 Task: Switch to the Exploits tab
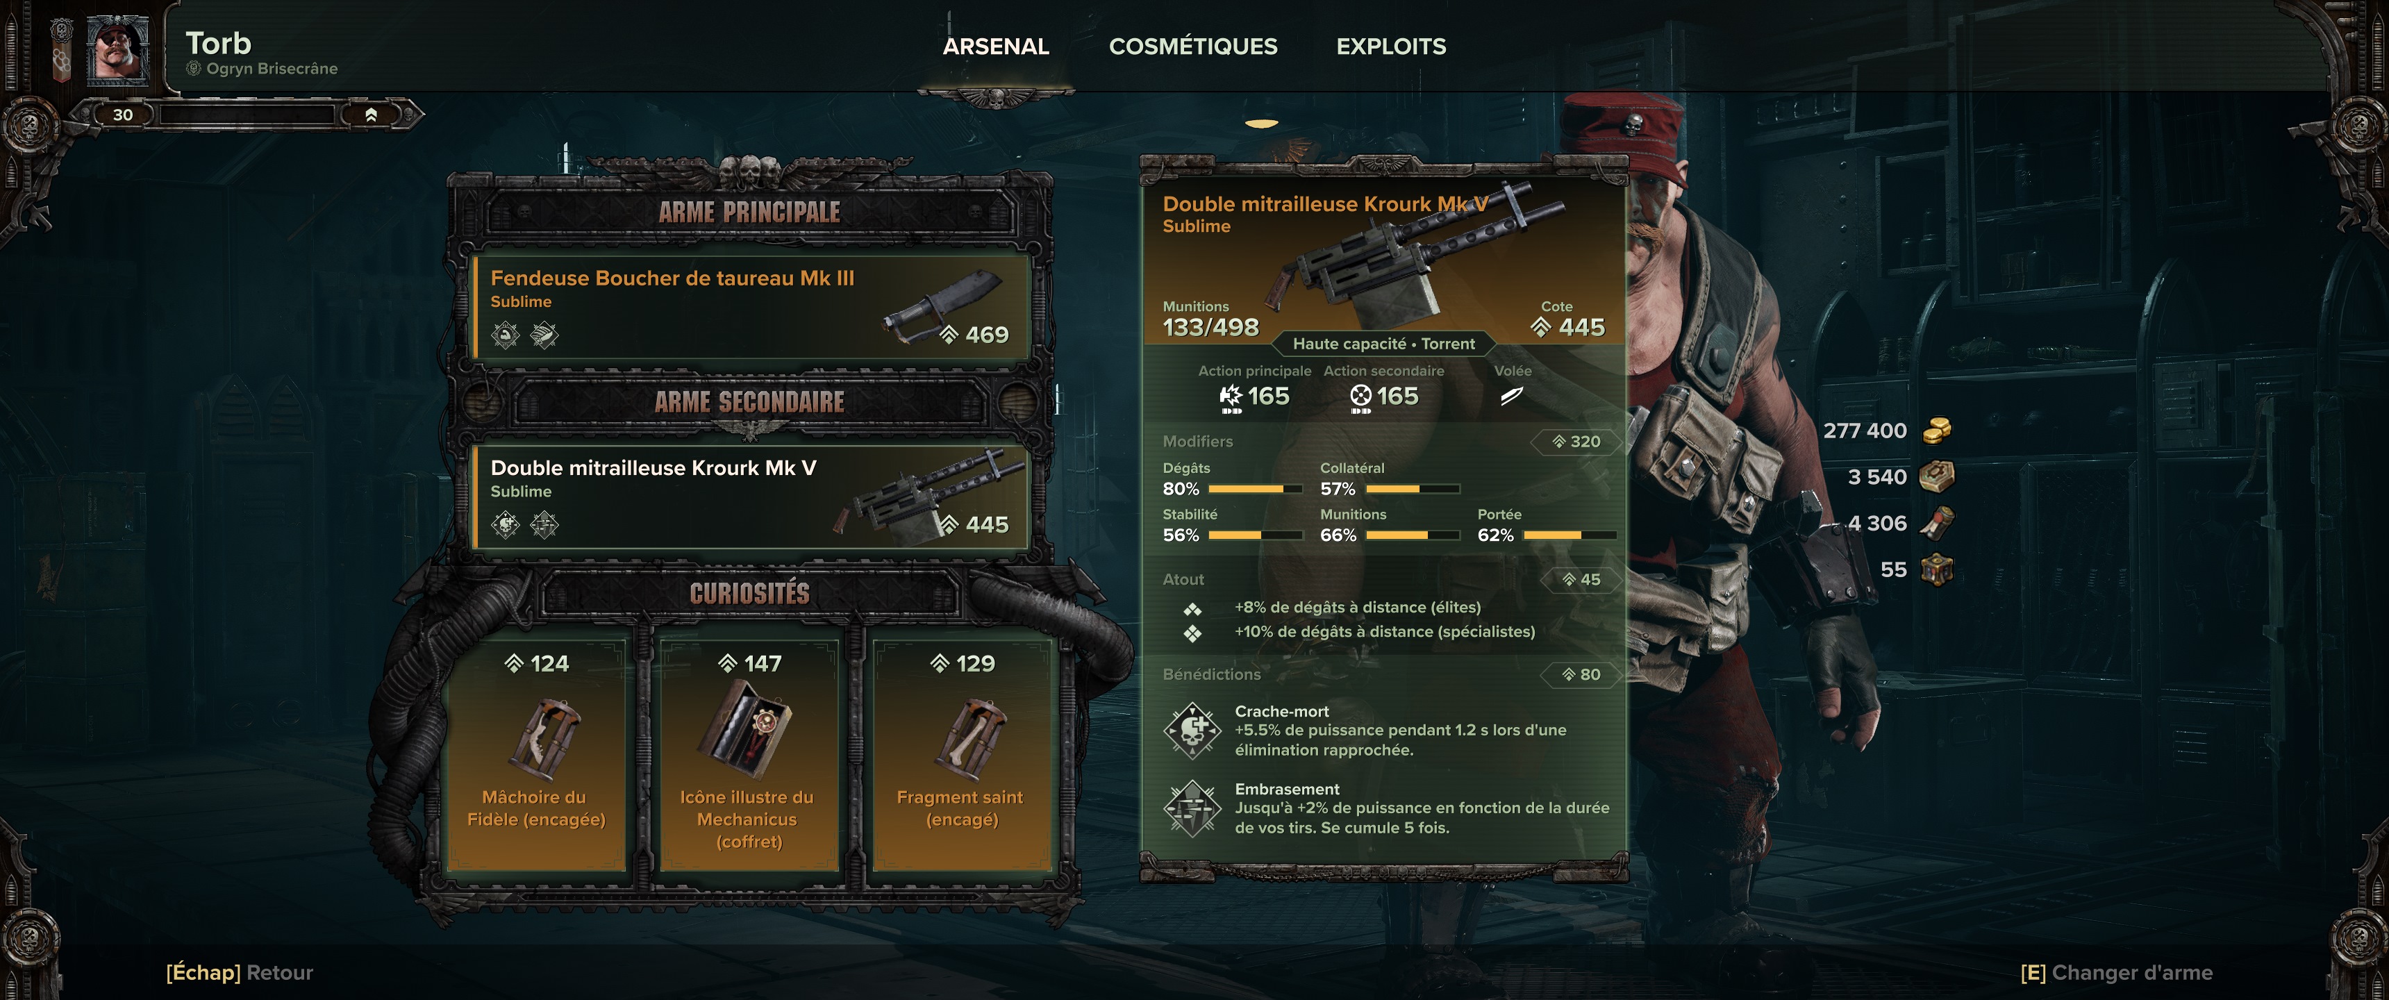[1391, 47]
